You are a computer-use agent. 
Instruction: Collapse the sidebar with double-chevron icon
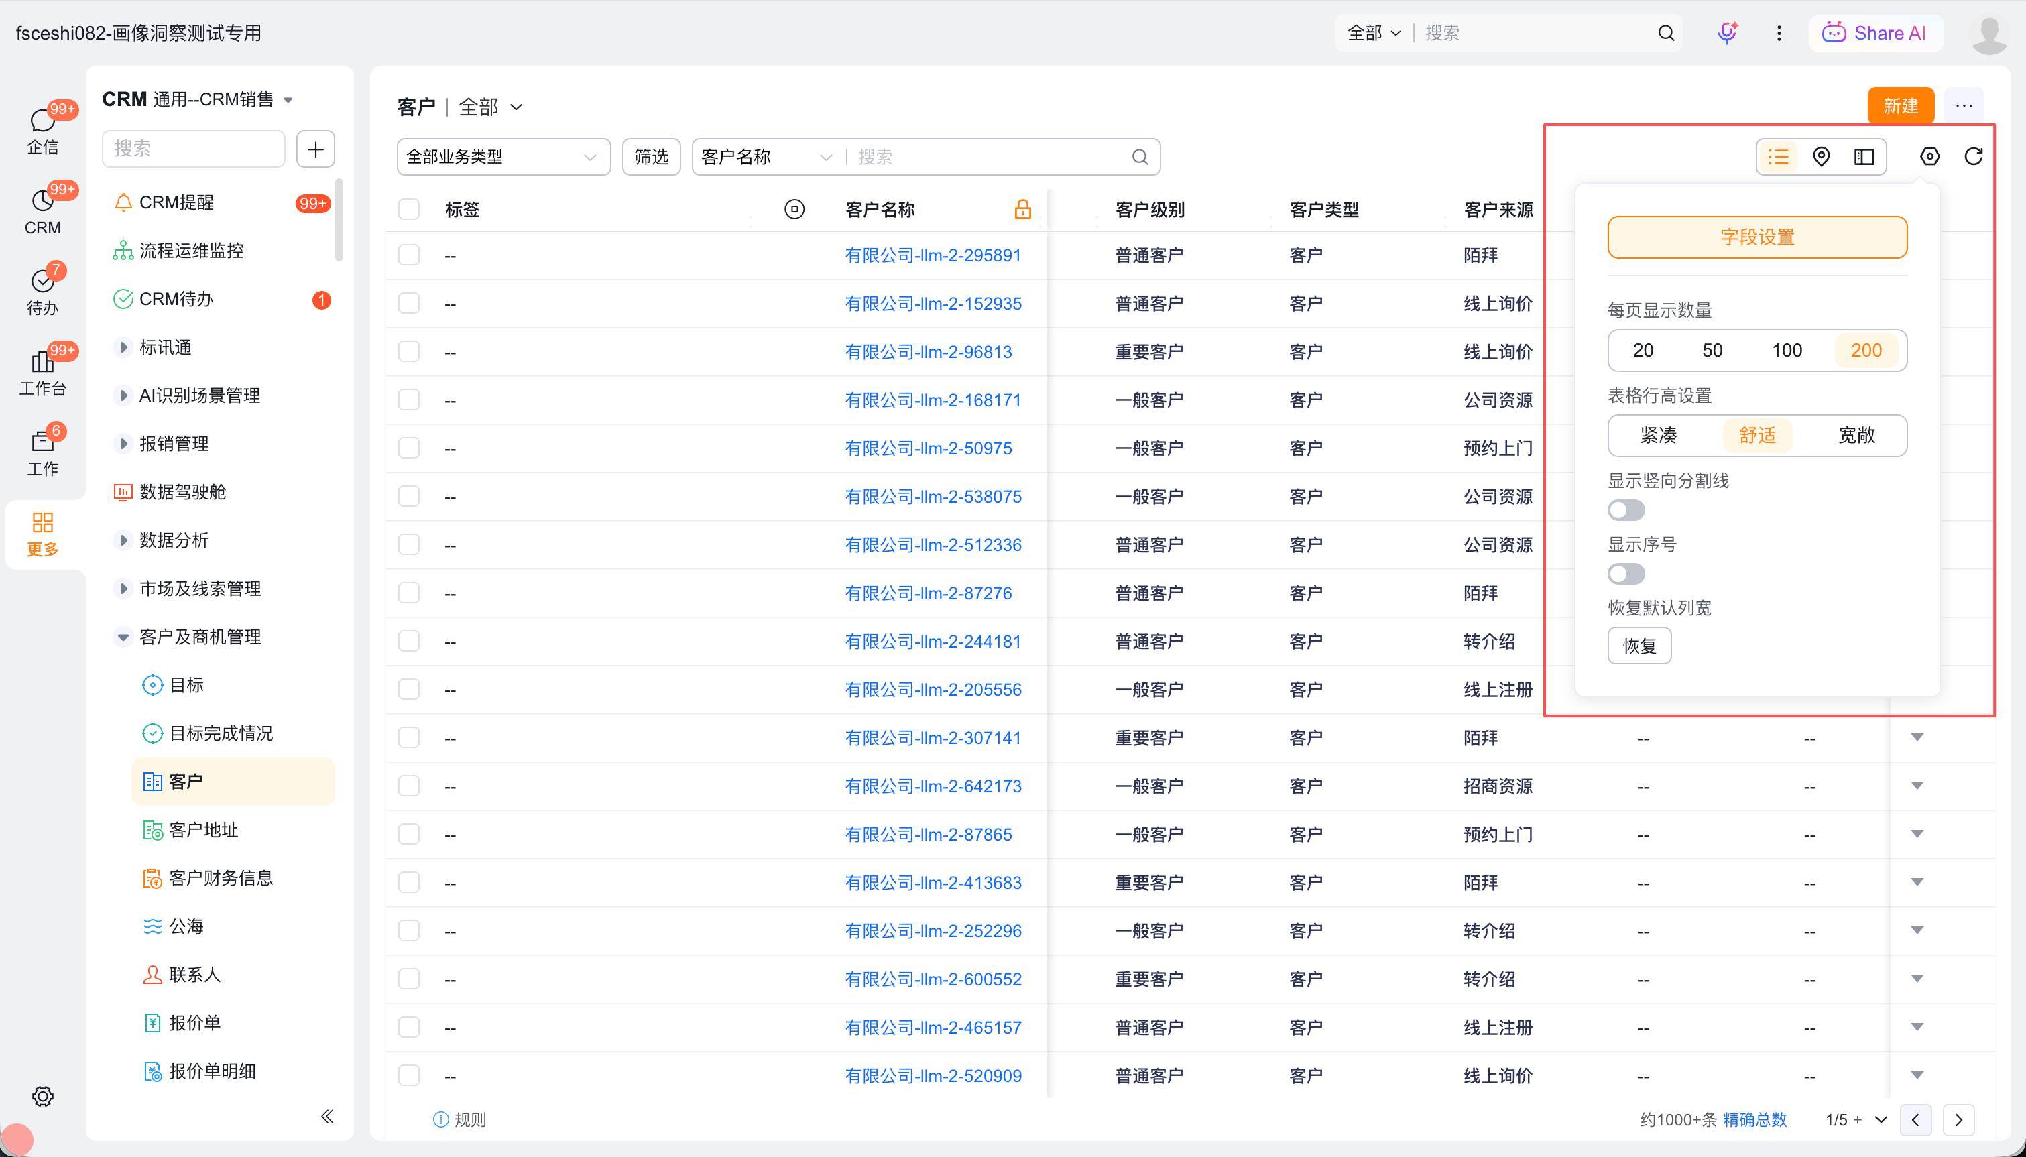coord(326,1117)
